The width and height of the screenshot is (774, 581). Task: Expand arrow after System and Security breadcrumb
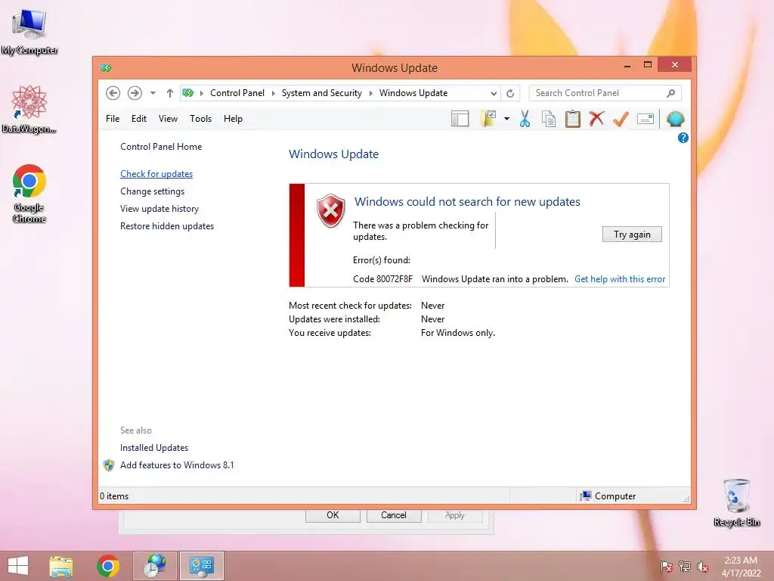[x=370, y=93]
